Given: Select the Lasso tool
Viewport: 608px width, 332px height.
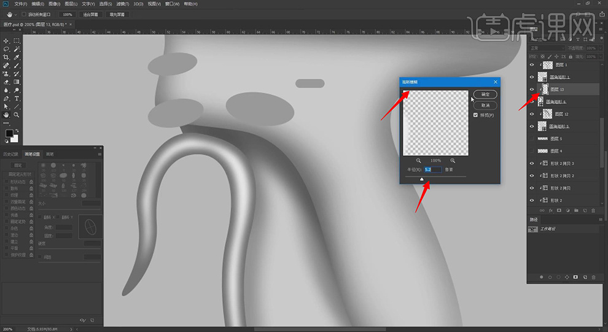Looking at the screenshot, I should point(6,49).
